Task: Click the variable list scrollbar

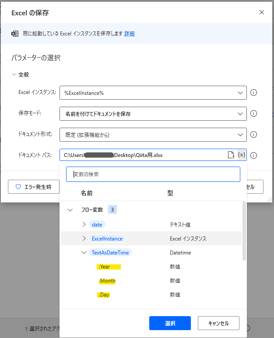Action: [244, 231]
